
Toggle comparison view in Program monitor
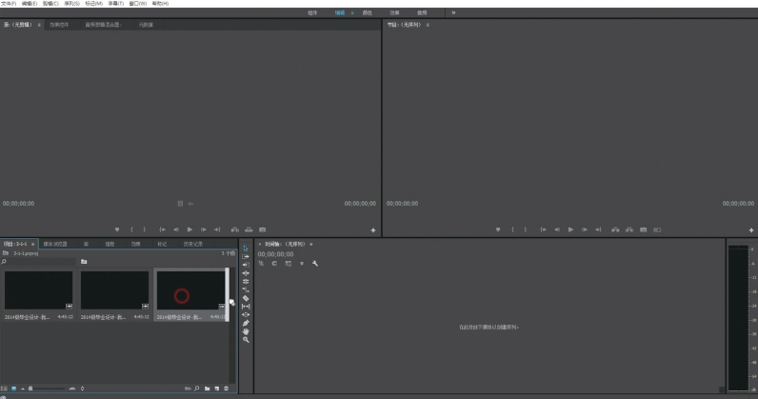pos(657,229)
